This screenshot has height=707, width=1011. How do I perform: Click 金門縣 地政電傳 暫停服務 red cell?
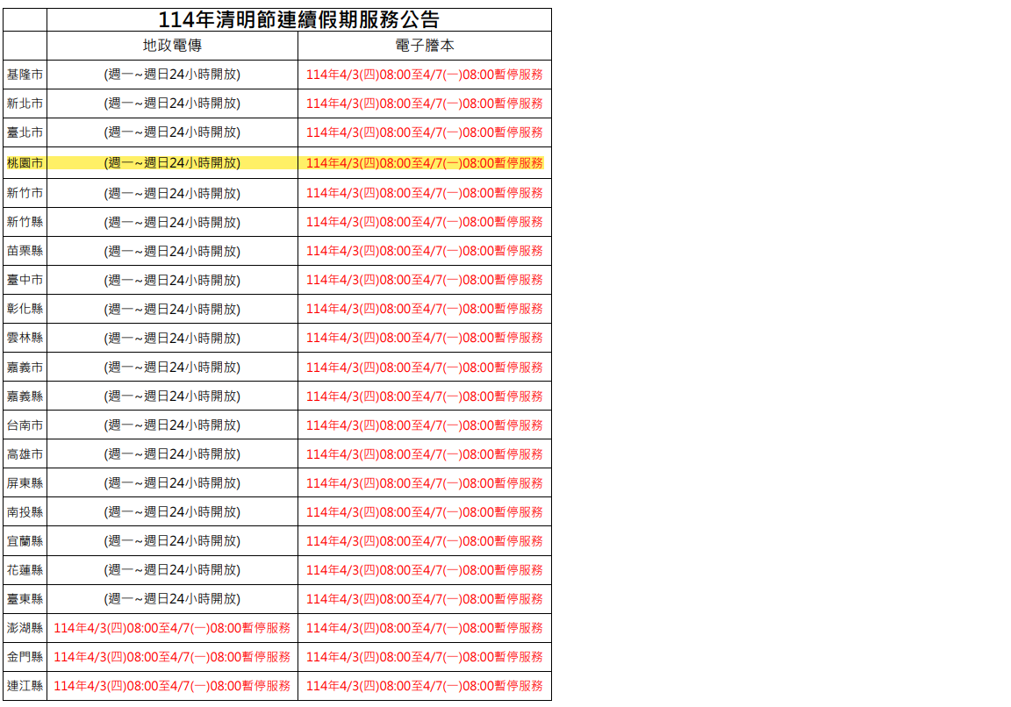tap(172, 657)
